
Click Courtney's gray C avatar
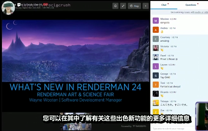(156, 39)
